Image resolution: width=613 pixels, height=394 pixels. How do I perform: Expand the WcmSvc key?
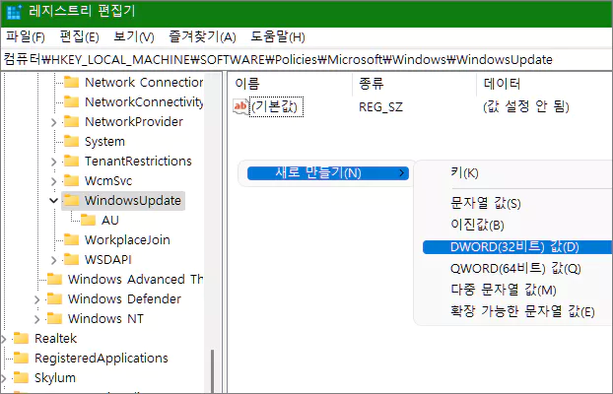point(53,181)
